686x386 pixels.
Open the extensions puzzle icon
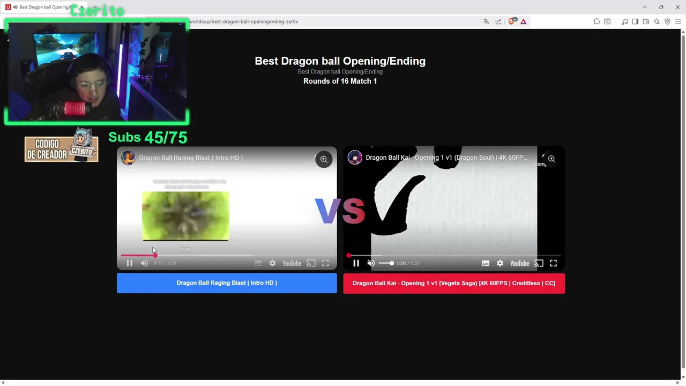(596, 21)
